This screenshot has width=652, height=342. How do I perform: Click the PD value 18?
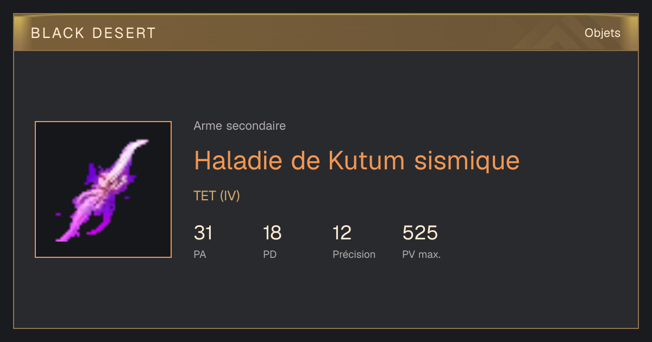tap(272, 233)
